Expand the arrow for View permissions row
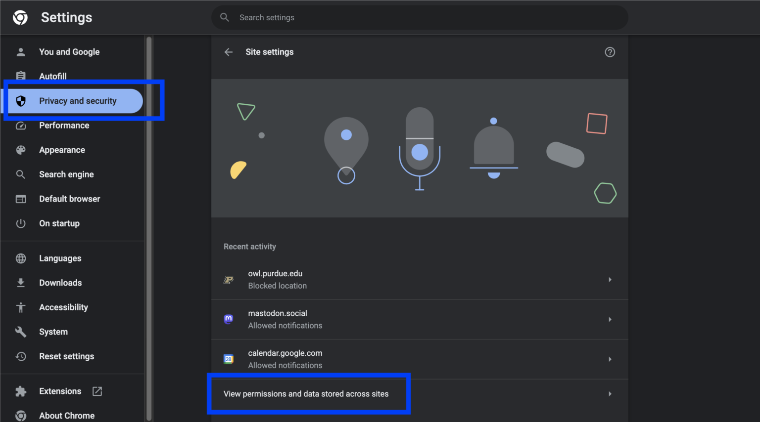Image resolution: width=760 pixels, height=422 pixels. coord(610,394)
